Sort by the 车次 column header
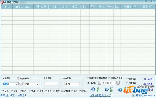This screenshot has height=98, width=156. click(7, 7)
